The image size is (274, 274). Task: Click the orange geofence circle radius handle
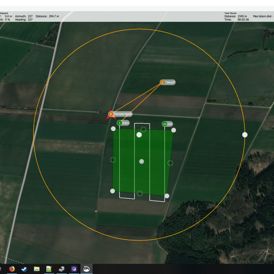point(245,135)
